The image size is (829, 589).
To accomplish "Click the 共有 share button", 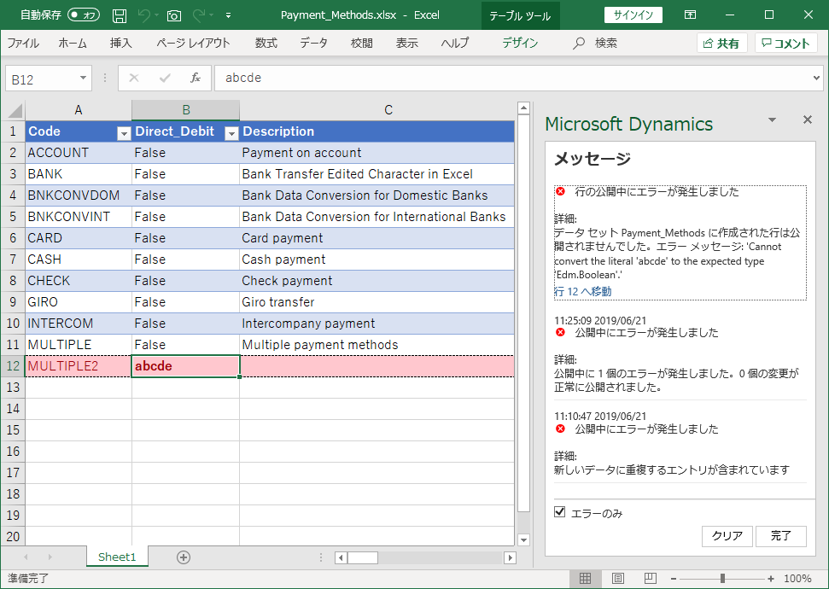I will [x=721, y=44].
